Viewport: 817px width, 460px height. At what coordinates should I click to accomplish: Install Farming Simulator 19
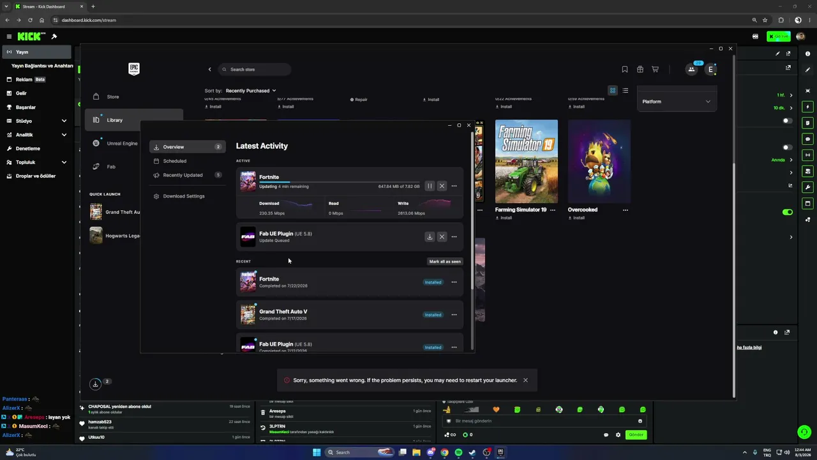(504, 218)
